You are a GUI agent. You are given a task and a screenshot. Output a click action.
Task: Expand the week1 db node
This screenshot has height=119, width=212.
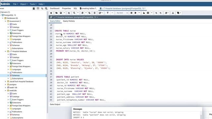coord(5,88)
